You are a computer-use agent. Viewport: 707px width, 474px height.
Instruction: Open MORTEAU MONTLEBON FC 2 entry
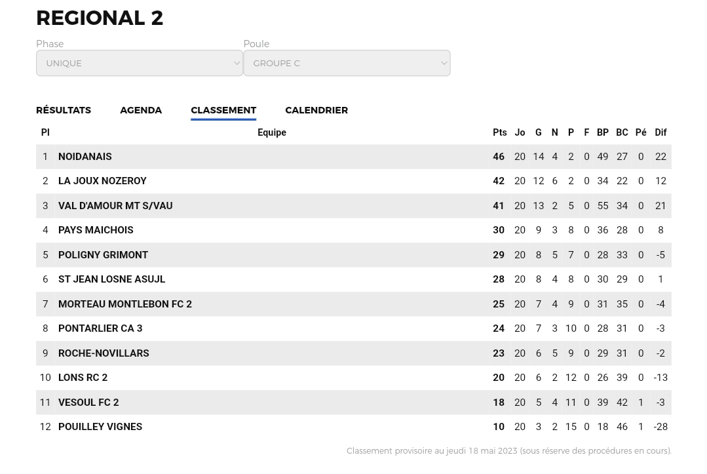point(125,304)
